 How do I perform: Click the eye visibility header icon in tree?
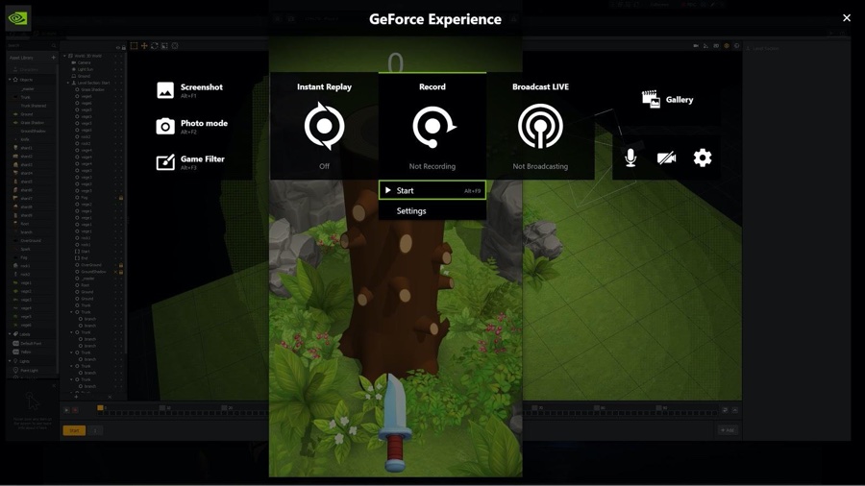pos(118,47)
